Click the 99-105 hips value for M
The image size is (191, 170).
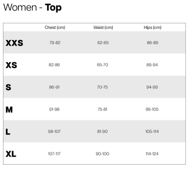point(152,109)
